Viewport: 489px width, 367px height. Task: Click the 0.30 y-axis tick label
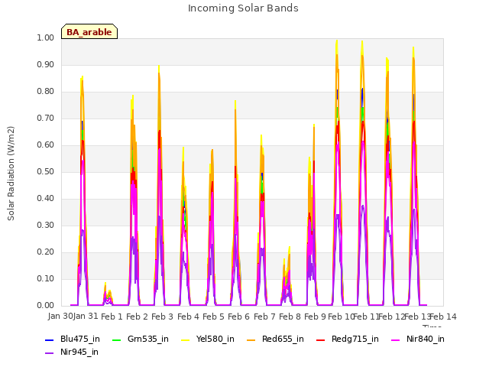[x=46, y=226]
